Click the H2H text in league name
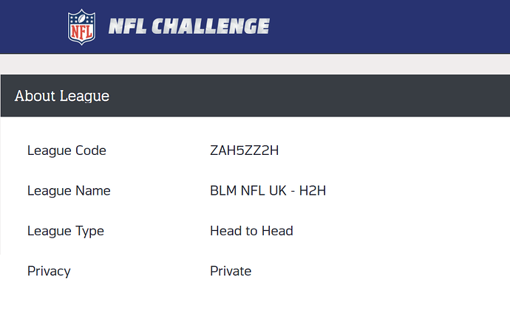 coord(313,191)
